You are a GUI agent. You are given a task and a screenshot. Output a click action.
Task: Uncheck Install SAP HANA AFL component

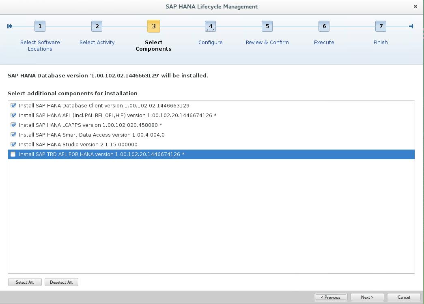coord(13,115)
